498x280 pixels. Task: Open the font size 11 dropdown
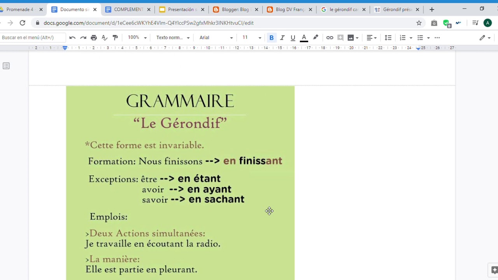251,38
